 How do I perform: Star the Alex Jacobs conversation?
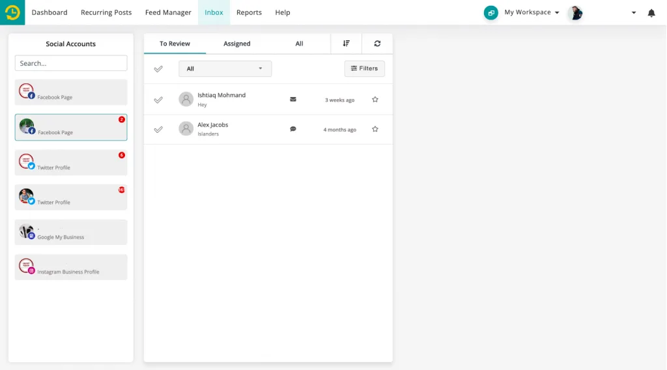point(375,129)
